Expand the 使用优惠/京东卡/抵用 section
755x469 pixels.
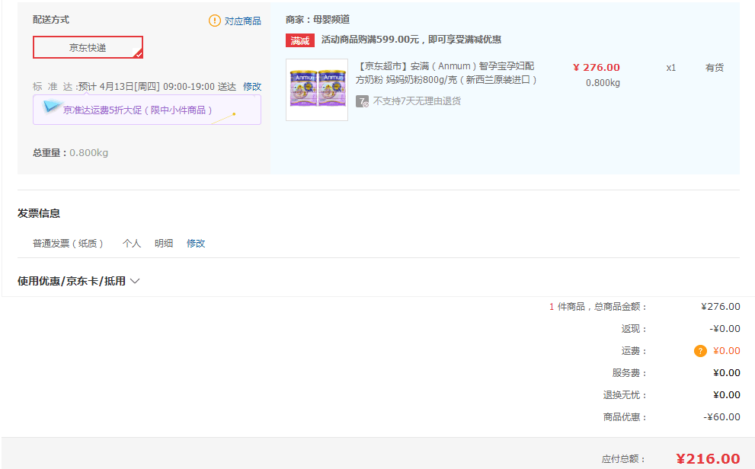coord(78,281)
